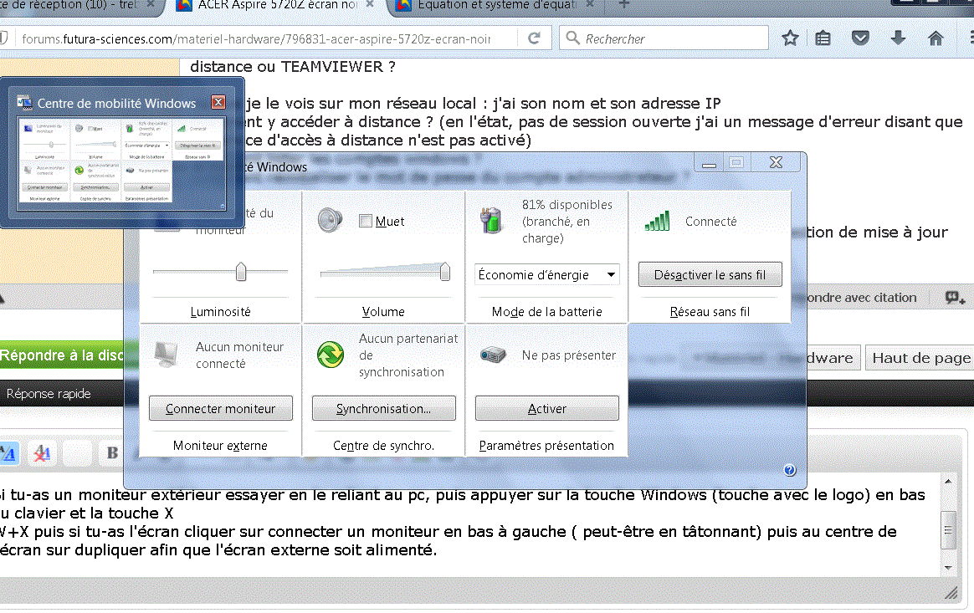Close the ACER Aspire 5720Z tab
Image resolution: width=974 pixels, height=613 pixels.
(370, 4)
